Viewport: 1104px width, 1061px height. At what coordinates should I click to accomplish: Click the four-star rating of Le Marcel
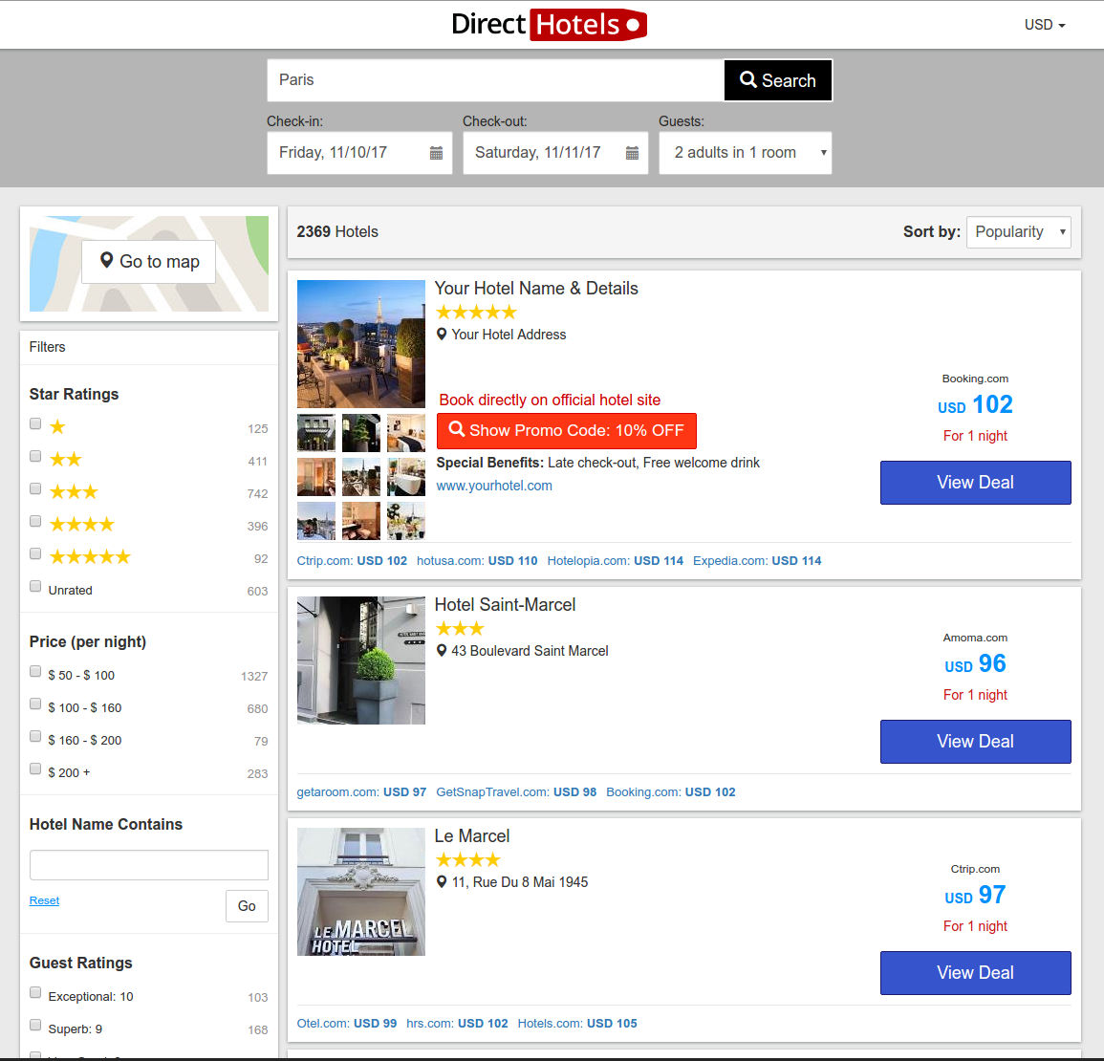pos(468,859)
